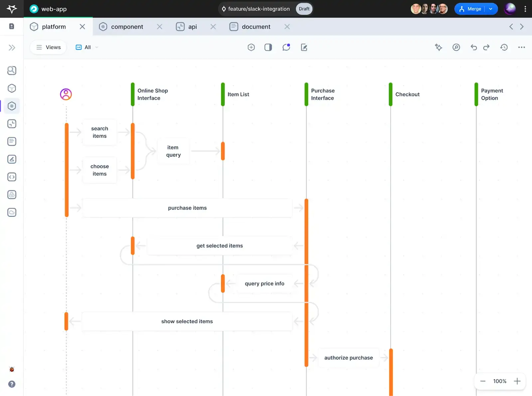This screenshot has width=532, height=396.
Task: Click the bug report icon in sidebar
Action: point(12,369)
